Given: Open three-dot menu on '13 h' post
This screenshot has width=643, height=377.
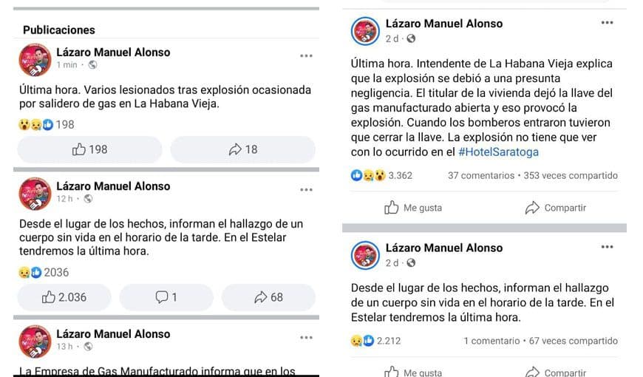Looking at the screenshot, I should [306, 338].
